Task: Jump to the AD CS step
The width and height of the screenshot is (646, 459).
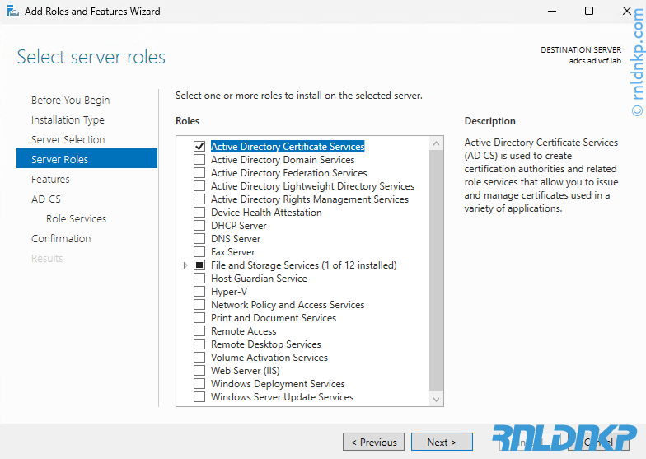Action: (46, 199)
